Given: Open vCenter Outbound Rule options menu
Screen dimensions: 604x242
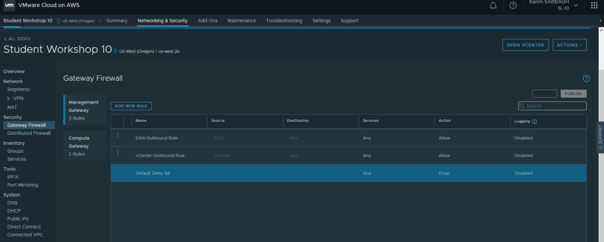Looking at the screenshot, I should (x=117, y=153).
